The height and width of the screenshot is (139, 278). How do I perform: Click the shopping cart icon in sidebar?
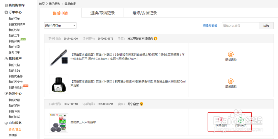click(6, 6)
